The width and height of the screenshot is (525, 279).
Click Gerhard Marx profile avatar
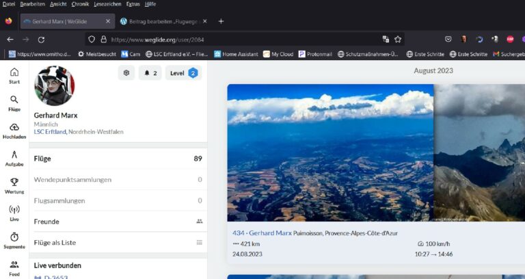54,85
